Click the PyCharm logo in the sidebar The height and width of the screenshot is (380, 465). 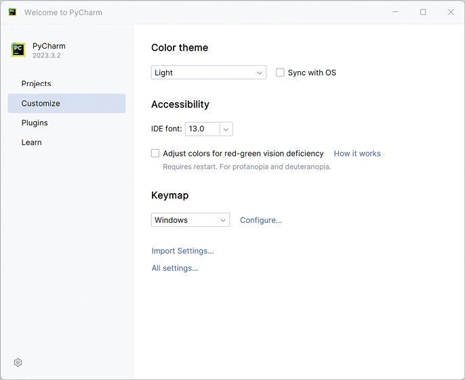click(18, 49)
